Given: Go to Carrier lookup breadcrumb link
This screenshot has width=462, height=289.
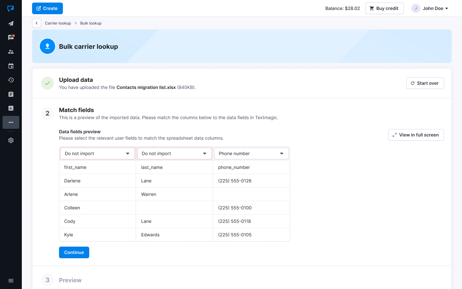Looking at the screenshot, I should (58, 23).
